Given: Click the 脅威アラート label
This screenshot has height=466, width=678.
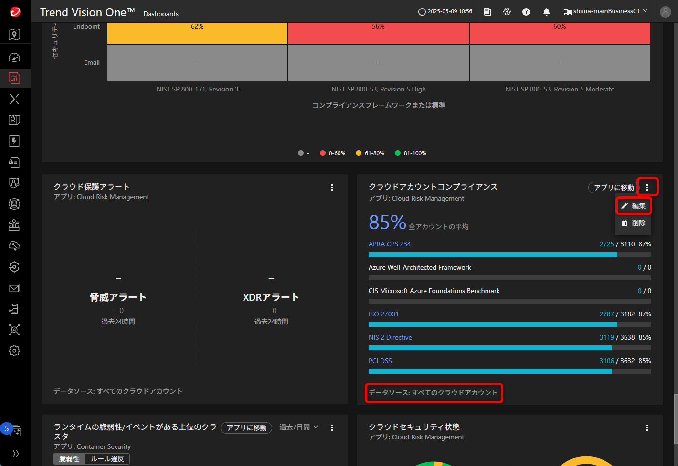Looking at the screenshot, I should point(118,297).
